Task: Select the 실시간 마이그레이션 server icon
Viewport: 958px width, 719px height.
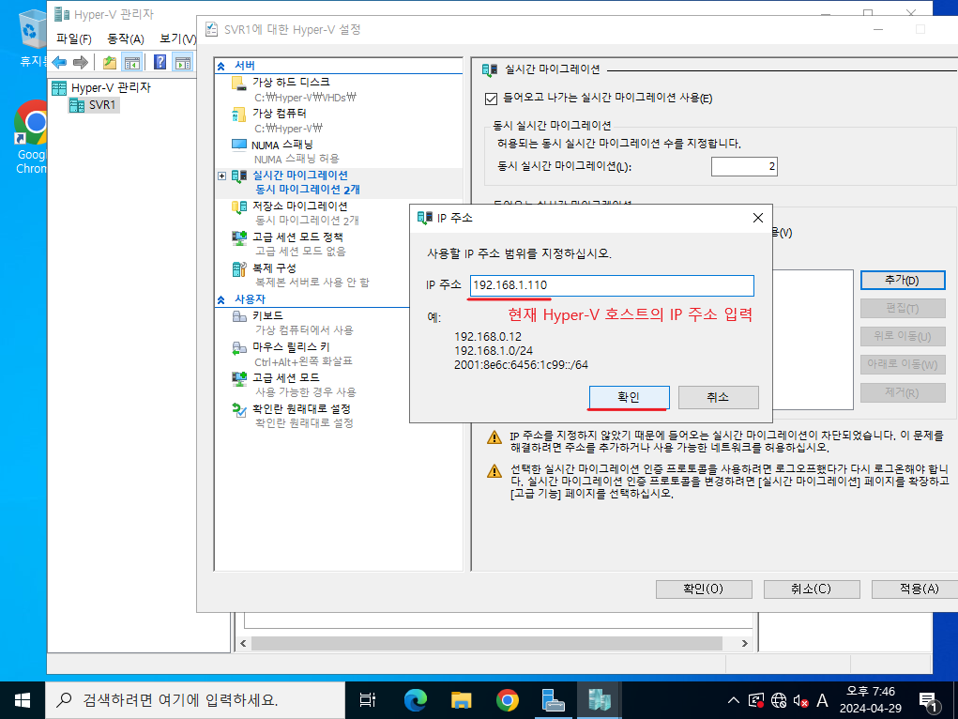Action: point(239,176)
